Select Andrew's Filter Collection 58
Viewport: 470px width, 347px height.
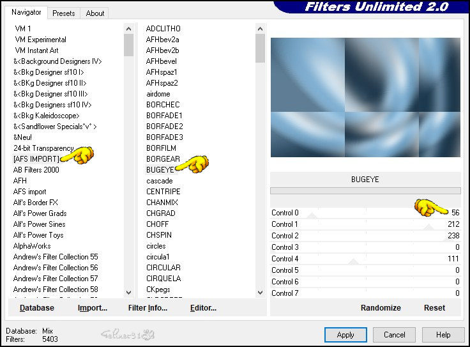pos(56,289)
